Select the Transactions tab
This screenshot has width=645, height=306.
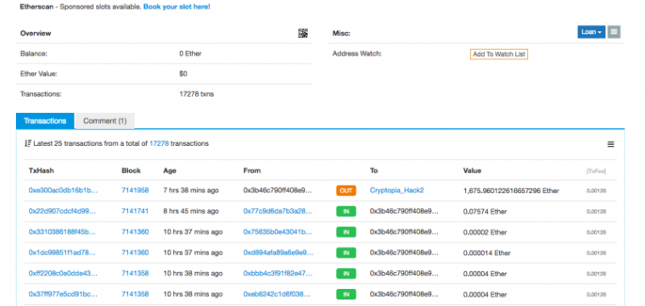point(45,120)
